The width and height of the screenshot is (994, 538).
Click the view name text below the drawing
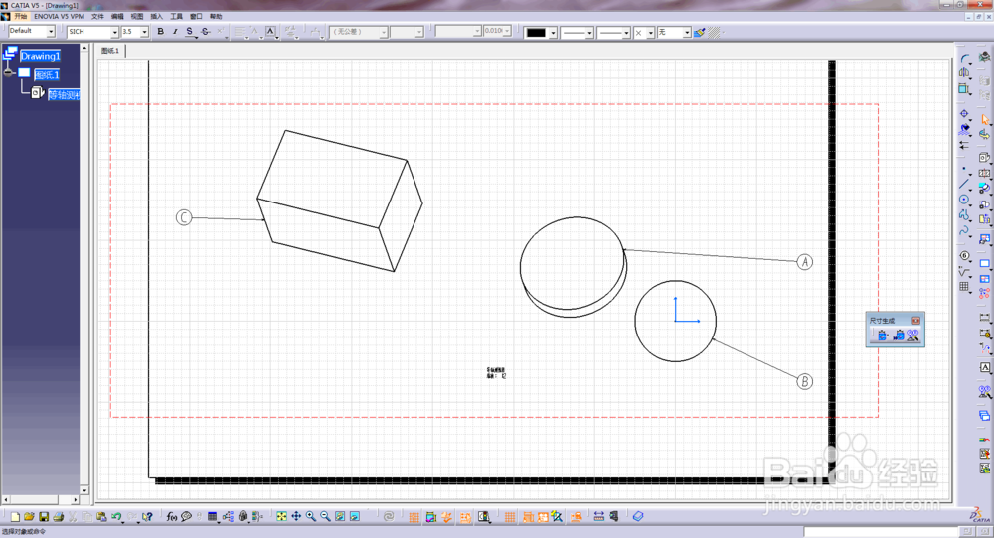(496, 373)
